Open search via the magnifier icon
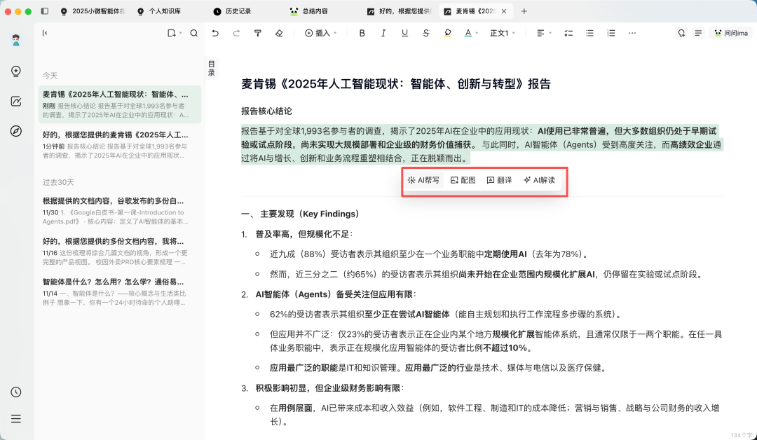Screen dimensions: 757x440 pos(194,32)
